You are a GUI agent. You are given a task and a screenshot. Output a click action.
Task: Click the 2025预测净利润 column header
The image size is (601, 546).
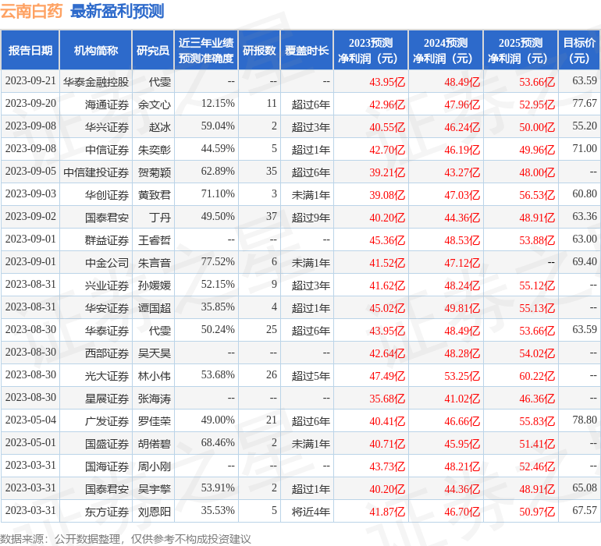coord(521,50)
